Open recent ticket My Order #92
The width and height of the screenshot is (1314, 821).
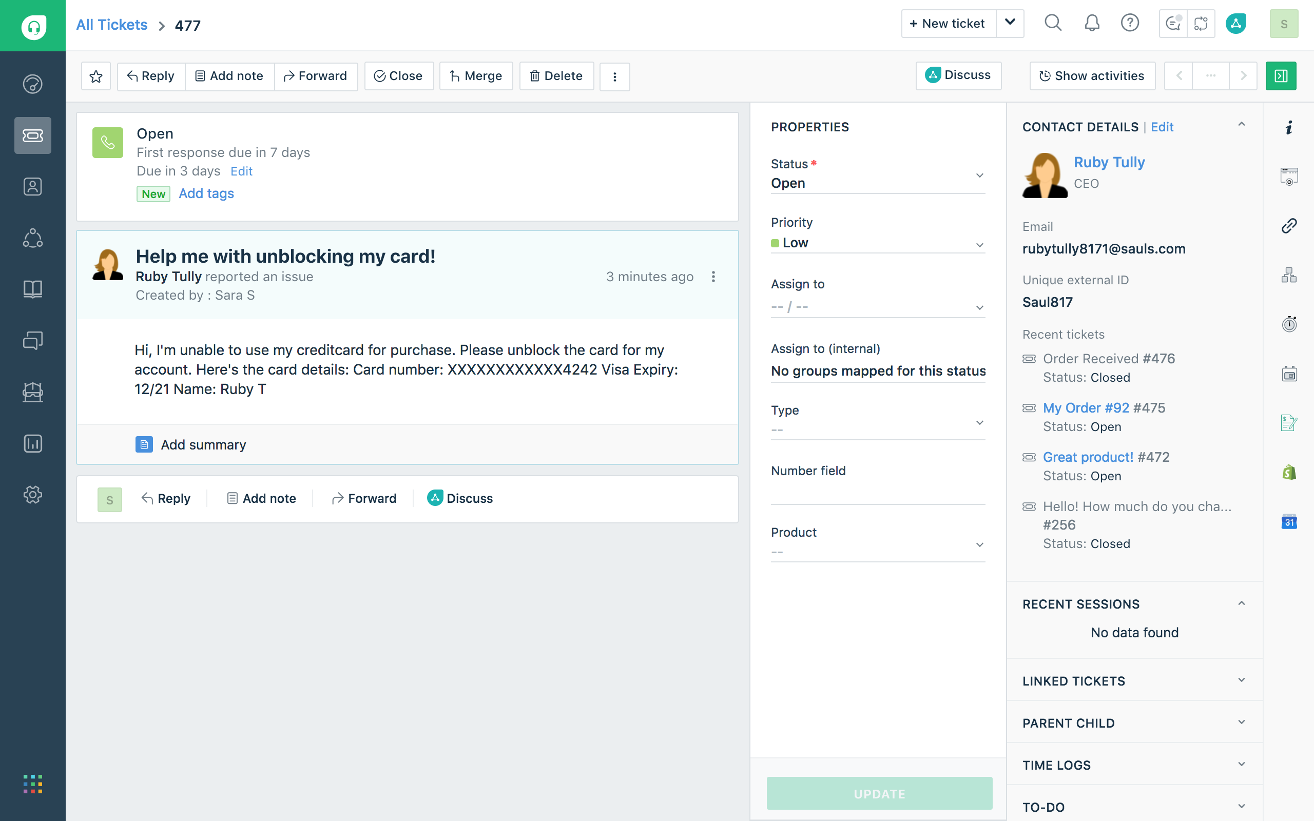click(1086, 408)
